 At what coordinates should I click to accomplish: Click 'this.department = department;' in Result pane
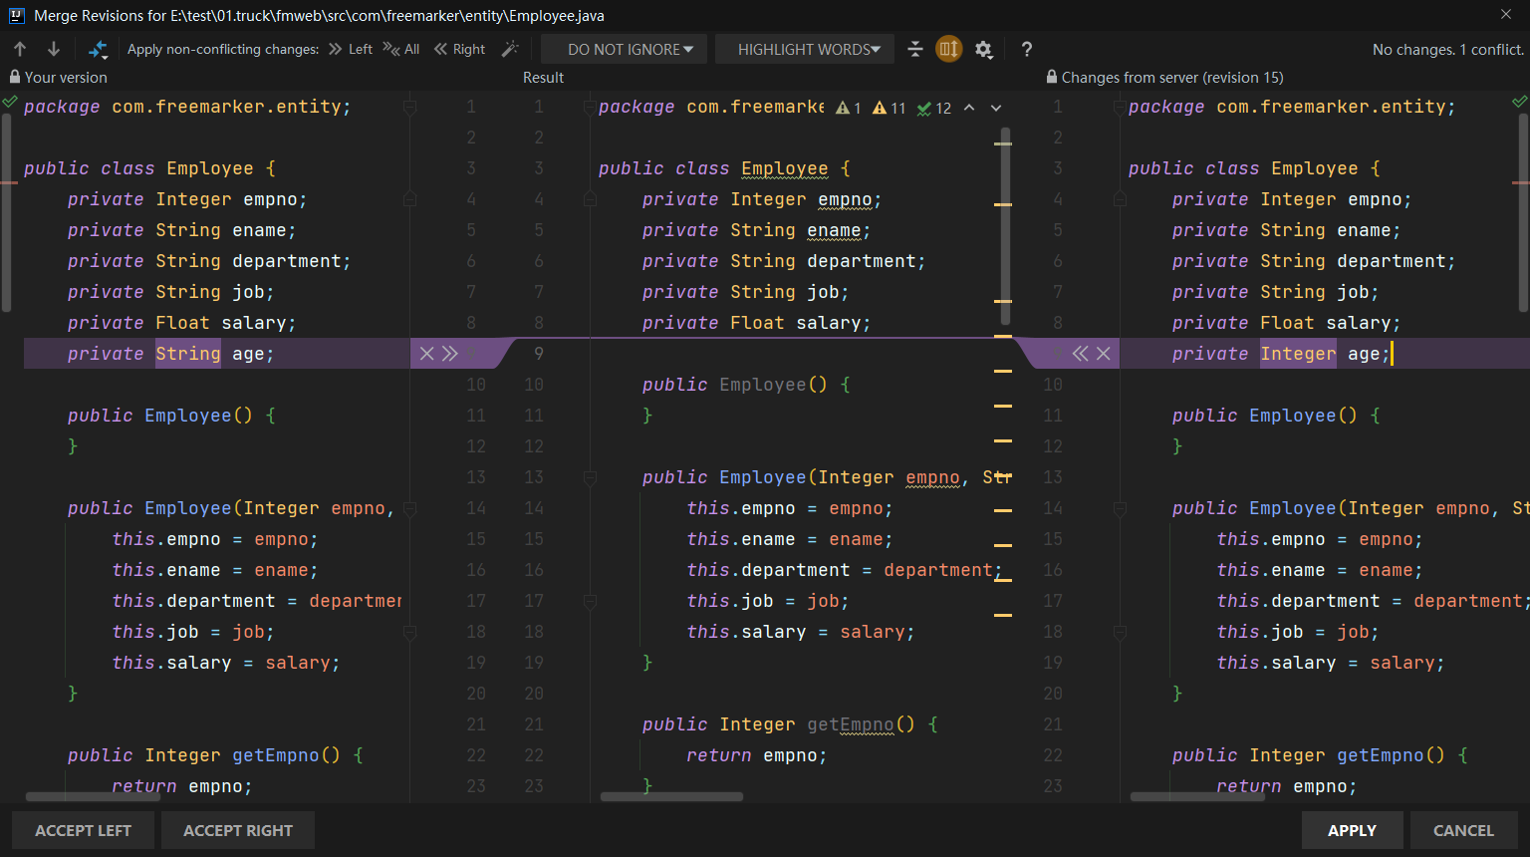845,570
